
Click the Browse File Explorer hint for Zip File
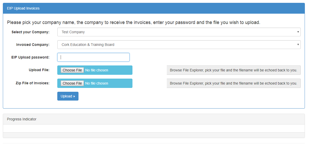[x=234, y=83]
